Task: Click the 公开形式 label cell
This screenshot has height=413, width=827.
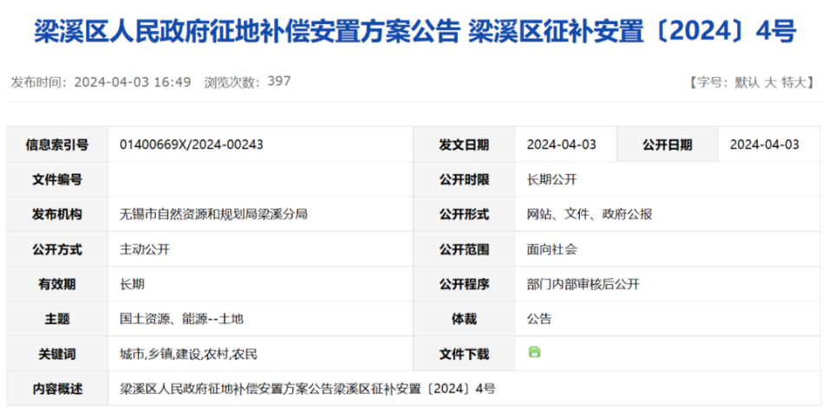Action: pos(464,214)
